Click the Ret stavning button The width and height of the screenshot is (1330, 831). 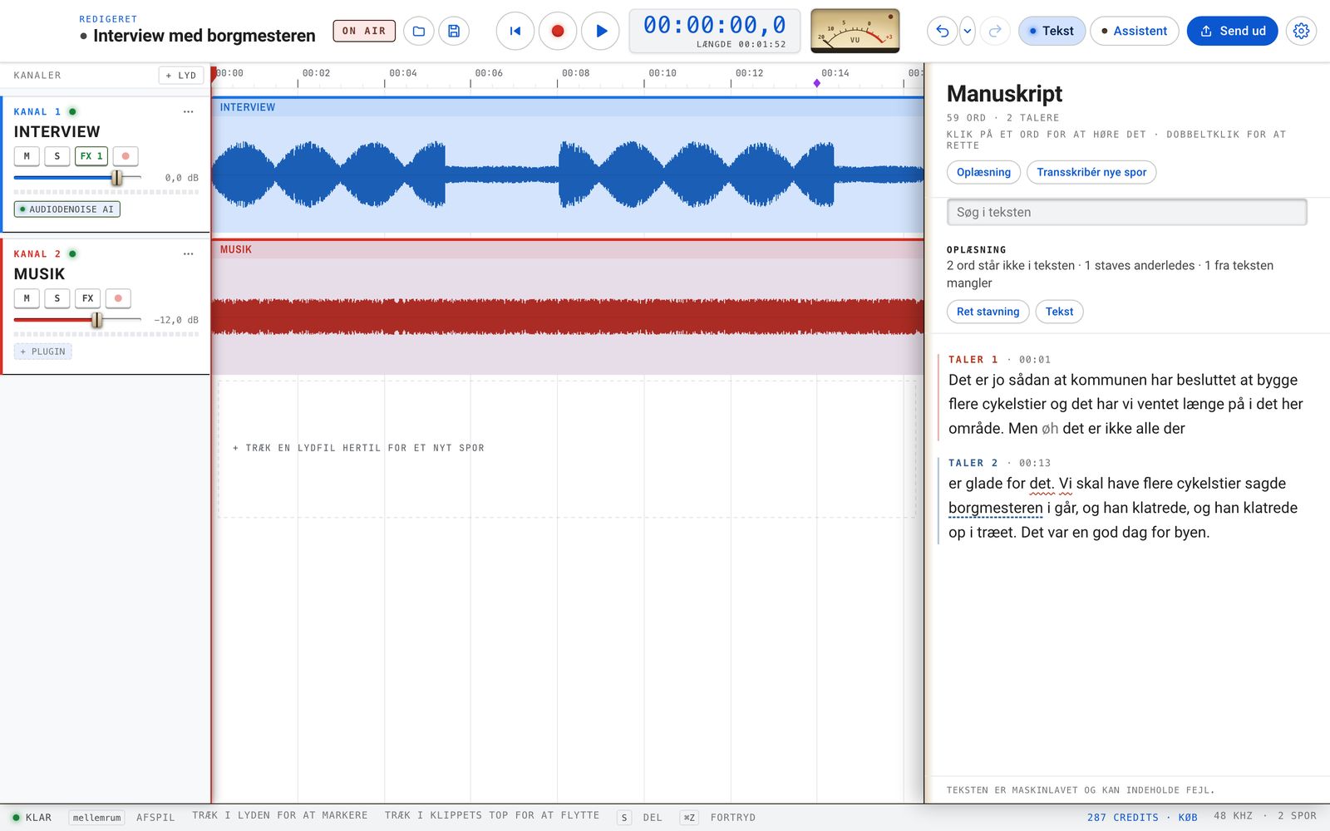point(988,312)
